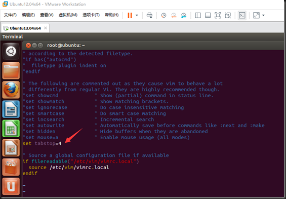The width and height of the screenshot is (286, 199).
Task: Revert to previous snapshot icon
Action: [x=174, y=15]
